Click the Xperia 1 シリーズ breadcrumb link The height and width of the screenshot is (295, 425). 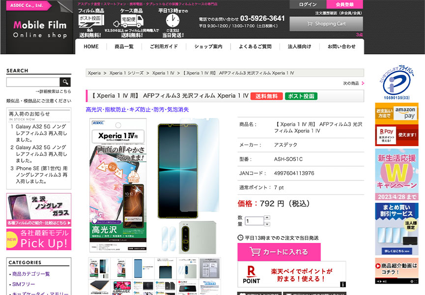tap(126, 73)
